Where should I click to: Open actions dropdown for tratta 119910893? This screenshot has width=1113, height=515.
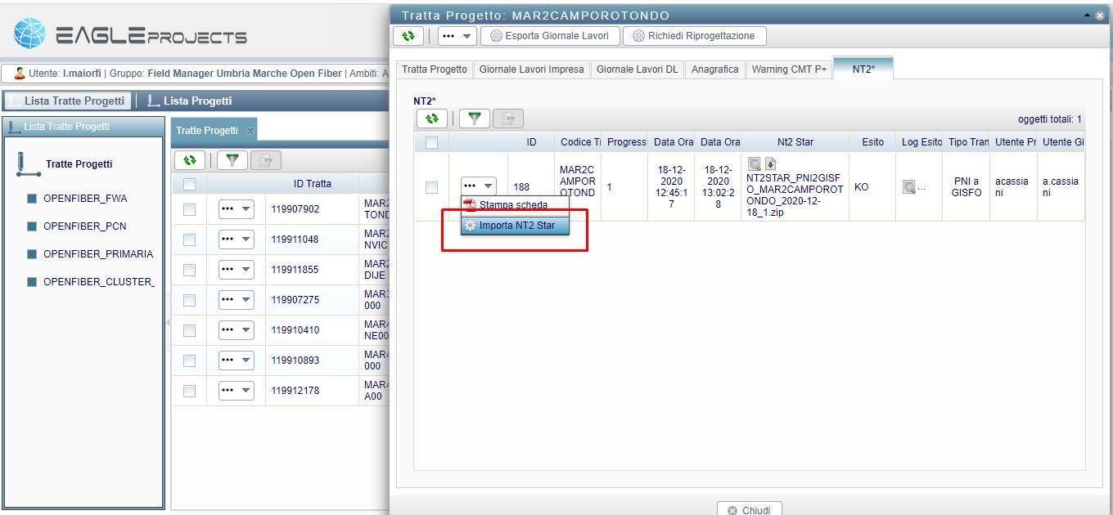(237, 360)
